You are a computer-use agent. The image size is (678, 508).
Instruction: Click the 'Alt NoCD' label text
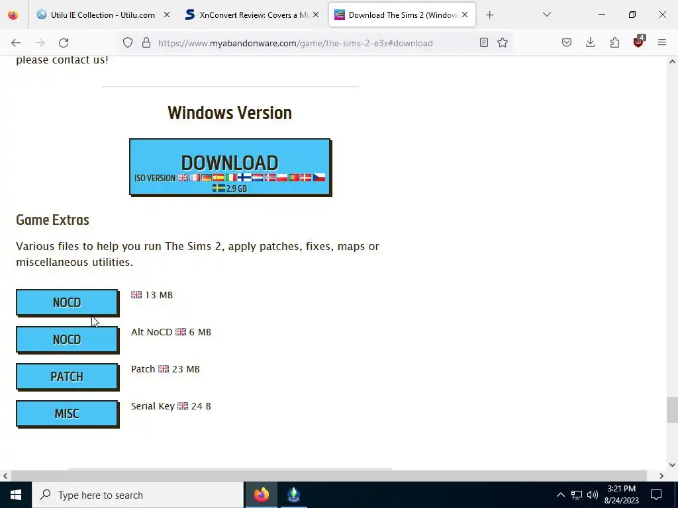point(152,332)
